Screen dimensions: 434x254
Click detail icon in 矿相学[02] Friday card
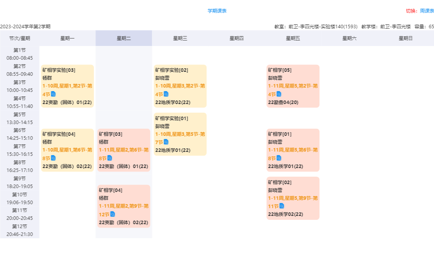tap(282, 206)
